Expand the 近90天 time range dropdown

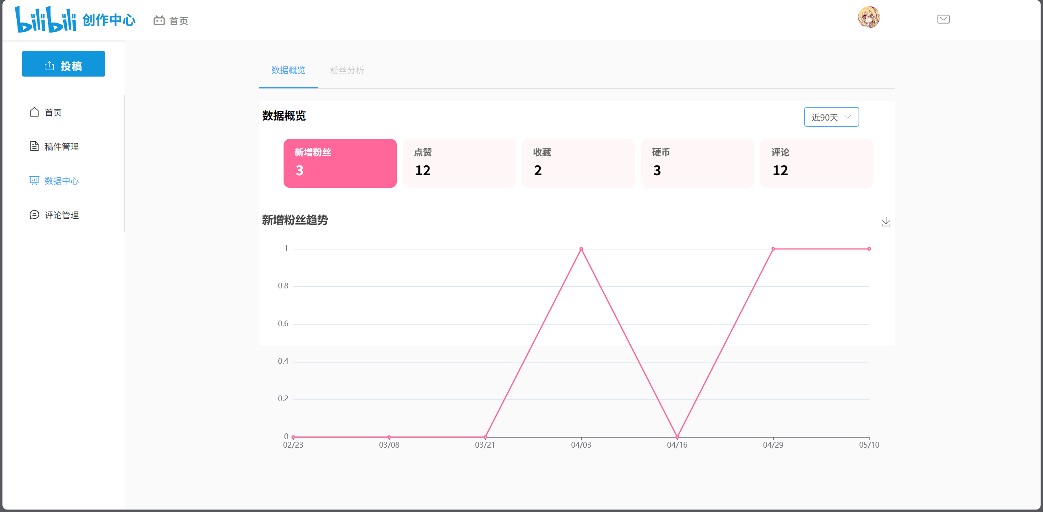pyautogui.click(x=831, y=117)
